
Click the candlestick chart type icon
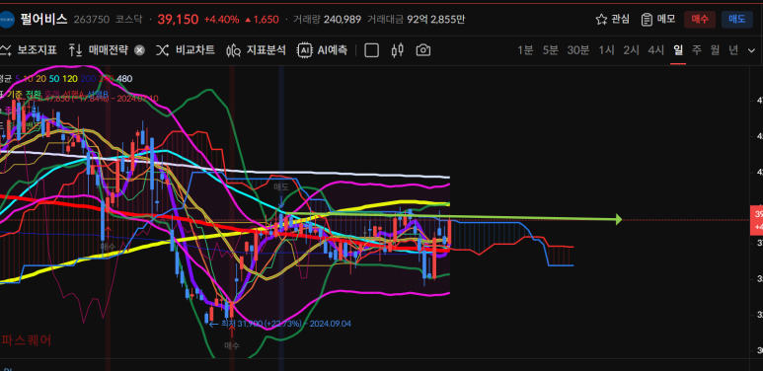[x=398, y=50]
